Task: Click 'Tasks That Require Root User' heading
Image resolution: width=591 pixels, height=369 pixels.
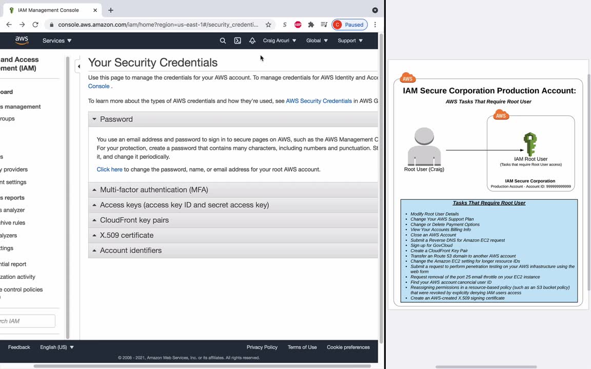Action: 489,203
